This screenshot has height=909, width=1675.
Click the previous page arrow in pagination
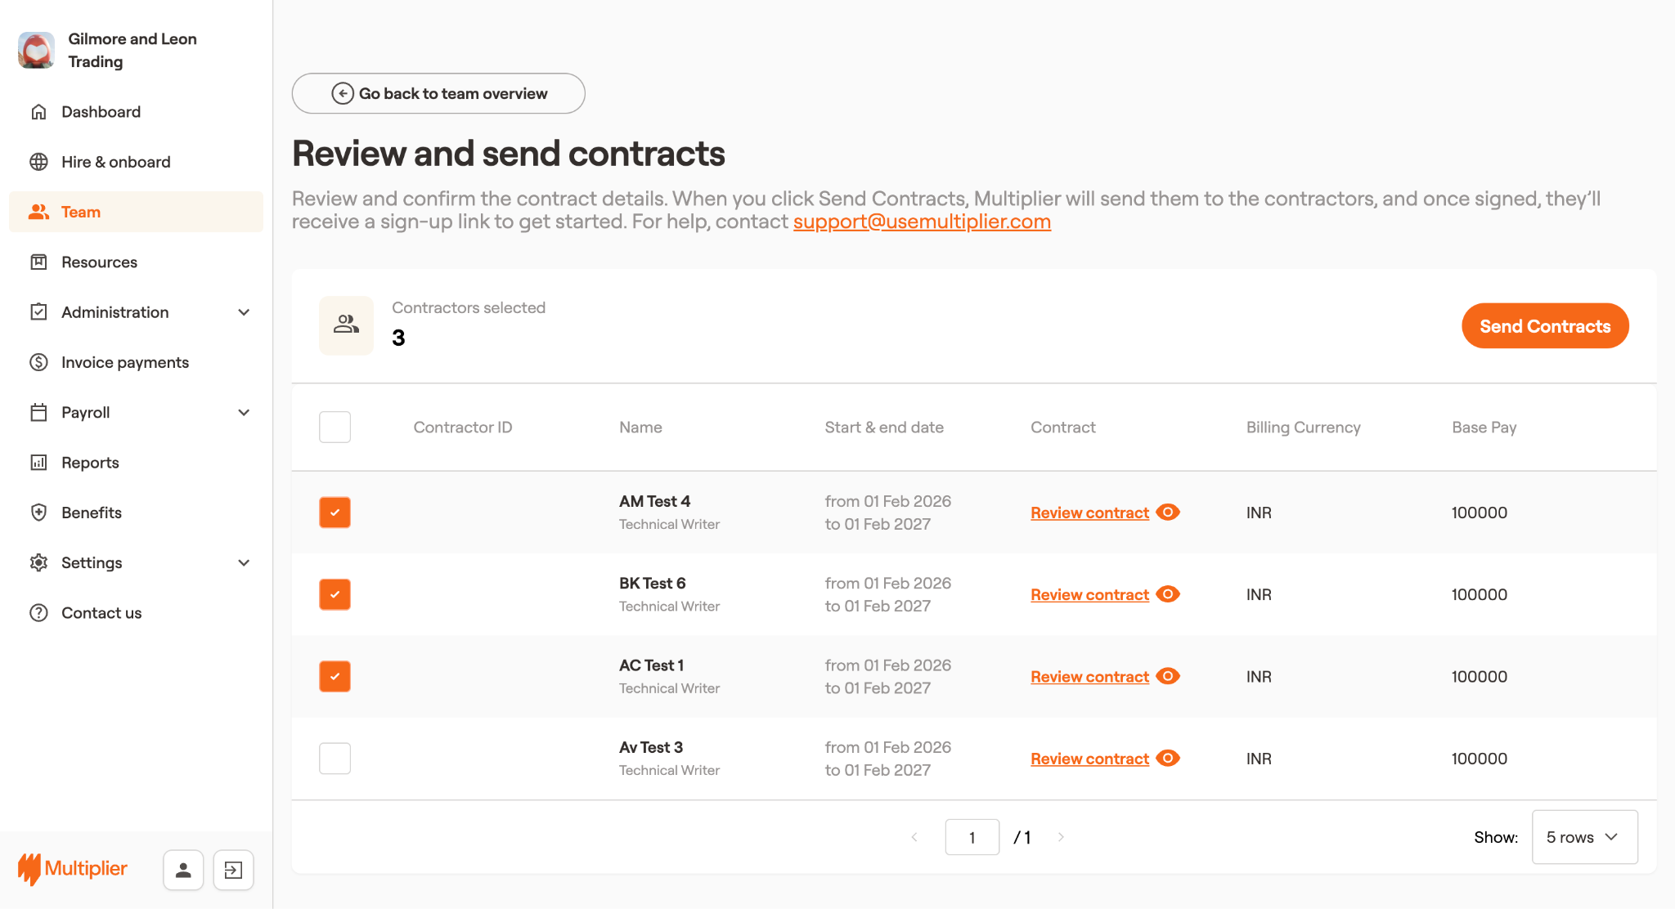point(914,837)
